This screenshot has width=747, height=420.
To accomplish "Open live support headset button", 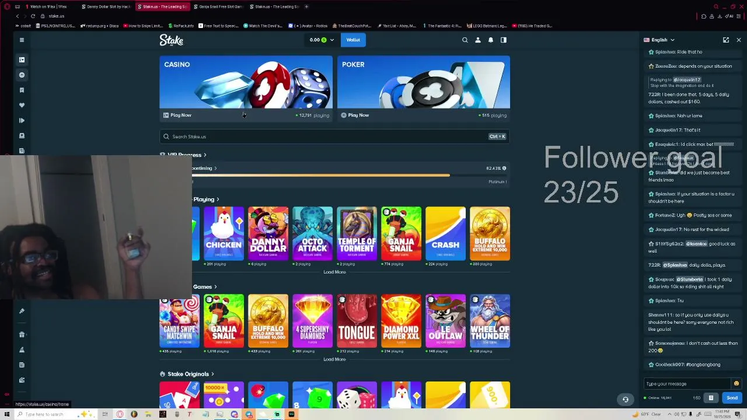I will coord(626,400).
